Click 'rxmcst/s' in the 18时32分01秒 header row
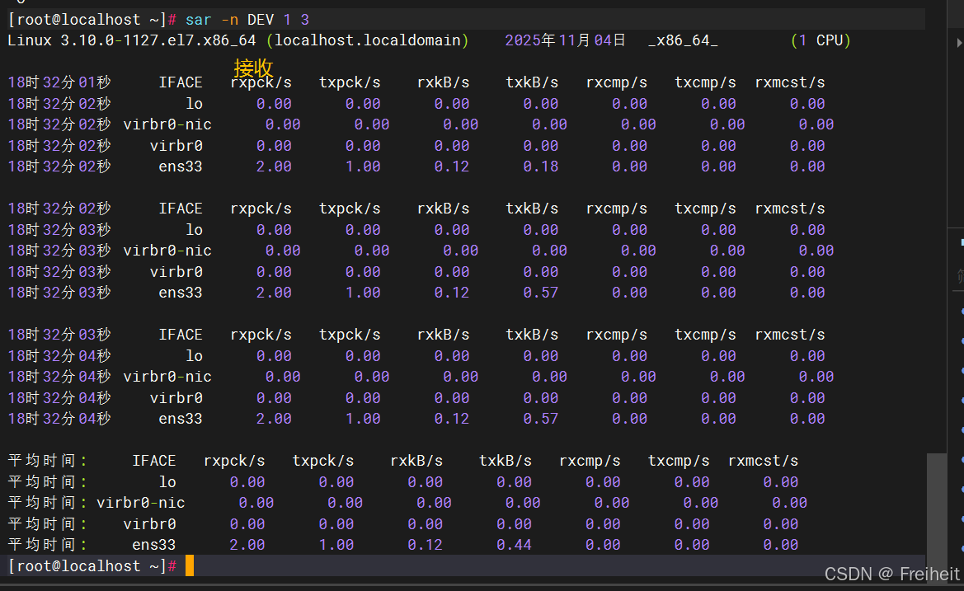964x591 pixels. [x=790, y=82]
